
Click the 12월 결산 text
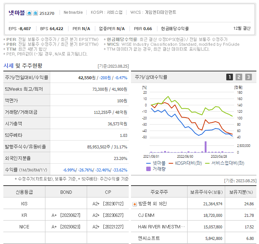242,28
